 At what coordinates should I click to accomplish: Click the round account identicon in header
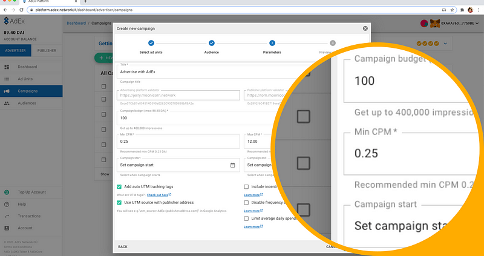pyautogui.click(x=424, y=23)
